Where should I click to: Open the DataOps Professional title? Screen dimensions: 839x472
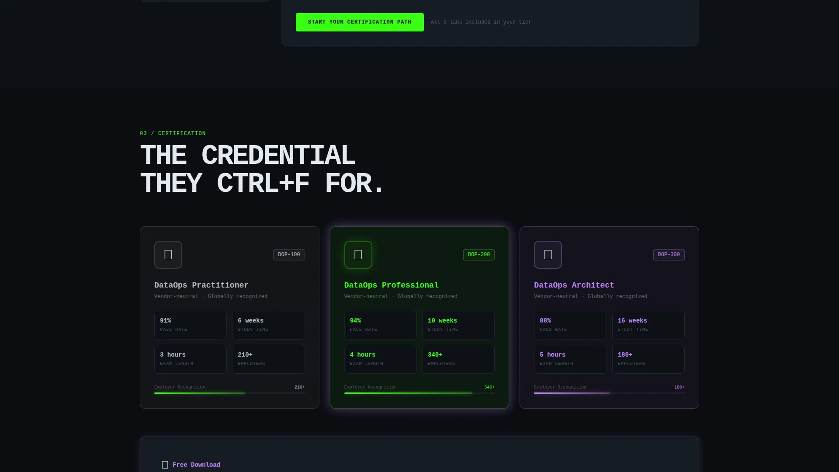[x=392, y=285]
